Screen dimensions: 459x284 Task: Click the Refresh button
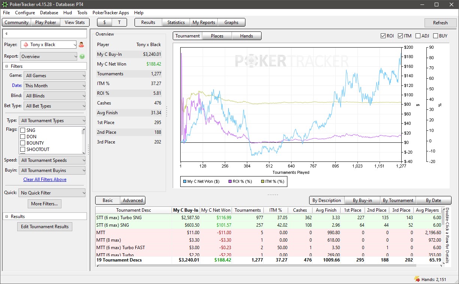(x=440, y=22)
